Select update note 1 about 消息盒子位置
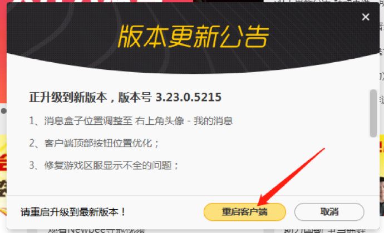The image size is (384, 233). (131, 121)
